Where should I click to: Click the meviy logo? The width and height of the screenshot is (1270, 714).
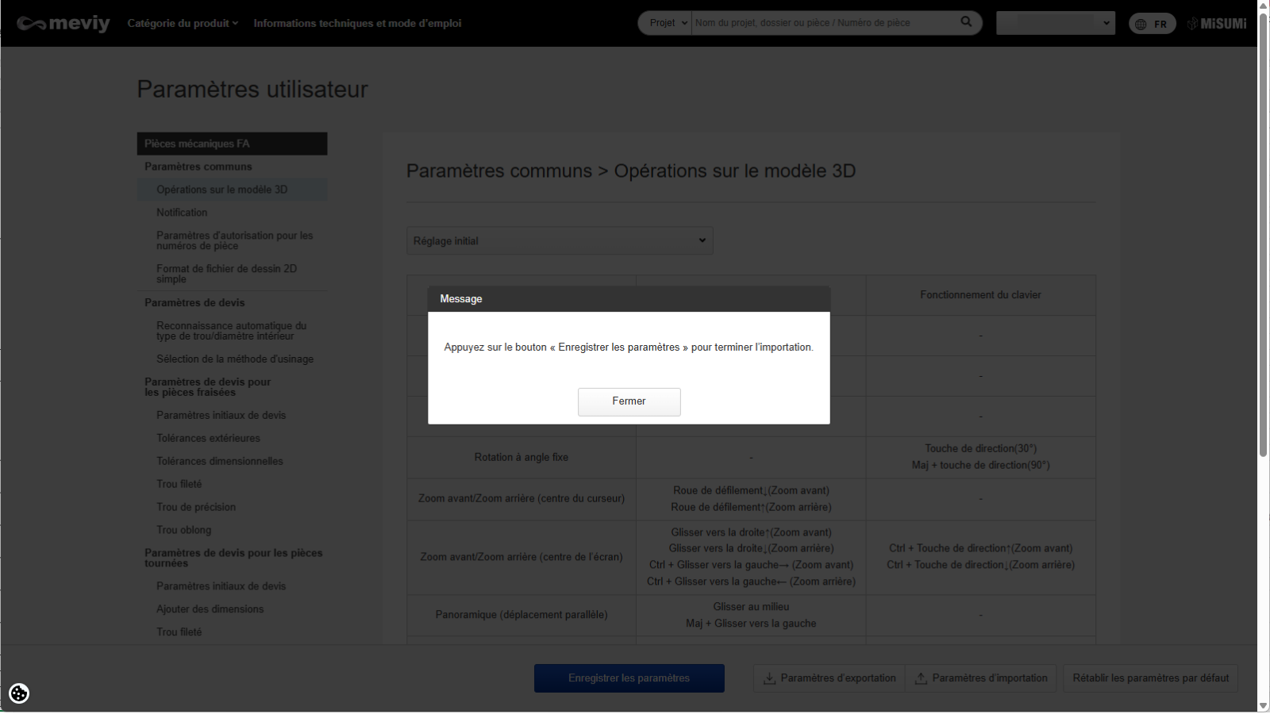pos(63,24)
